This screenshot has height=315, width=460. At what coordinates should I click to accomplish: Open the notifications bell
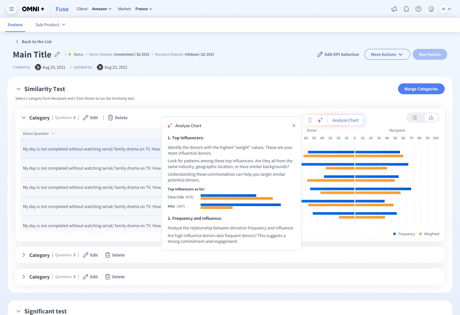pyautogui.click(x=406, y=9)
